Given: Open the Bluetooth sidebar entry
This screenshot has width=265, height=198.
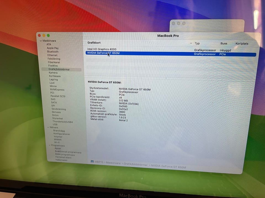Looking at the screenshot, I should click(x=53, y=51).
